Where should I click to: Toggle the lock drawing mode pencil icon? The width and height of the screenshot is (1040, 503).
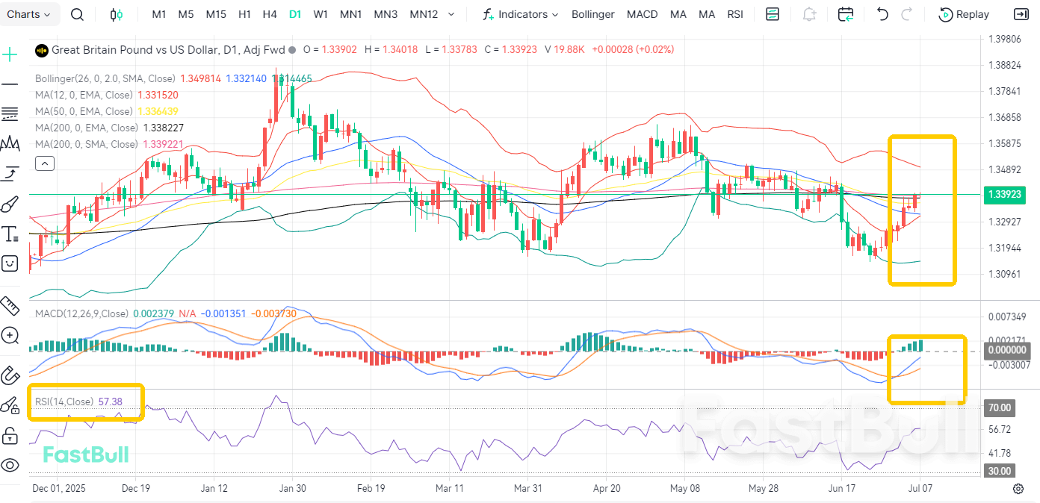click(10, 405)
